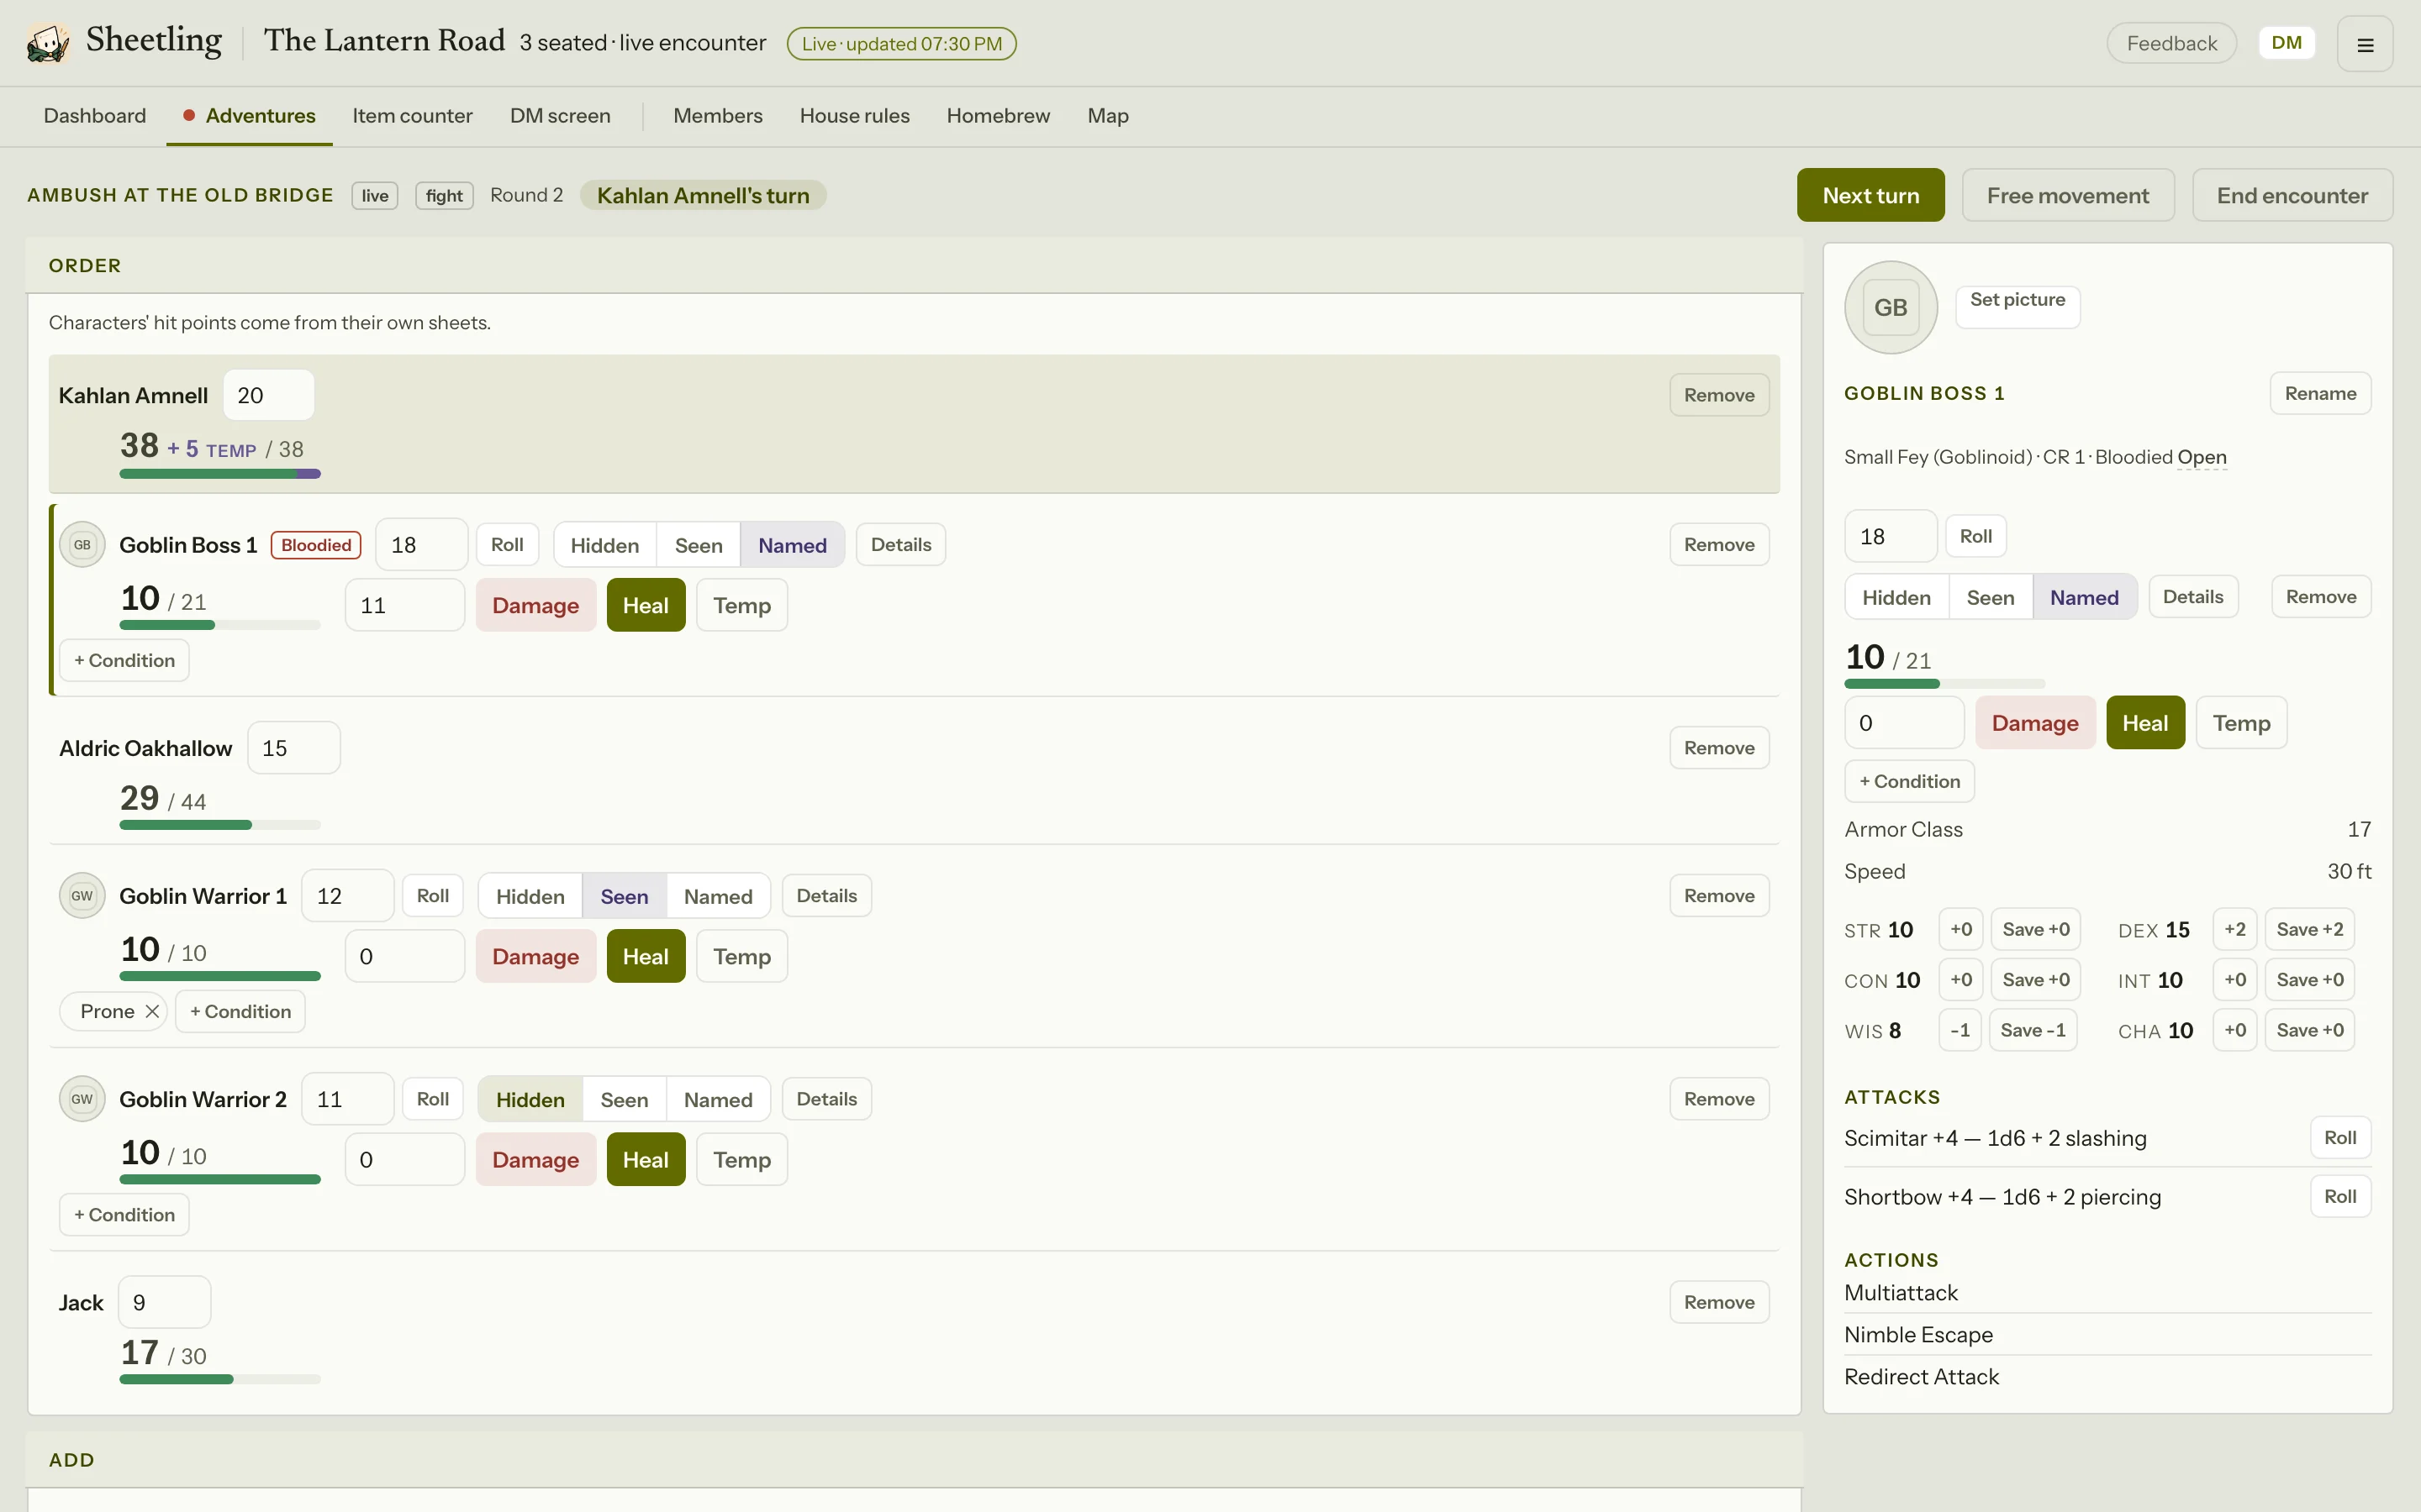
Task: Roll the Scimitar attack
Action: click(2340, 1137)
